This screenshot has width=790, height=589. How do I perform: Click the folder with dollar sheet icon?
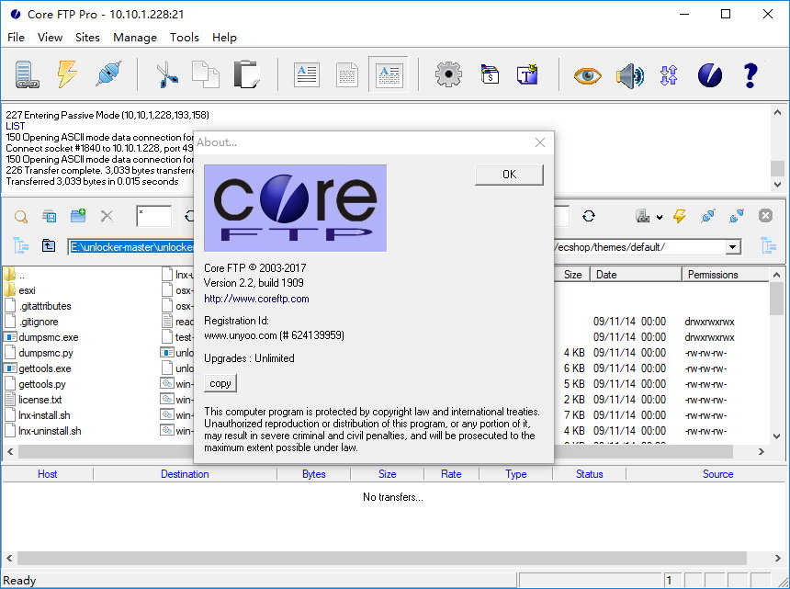point(490,74)
